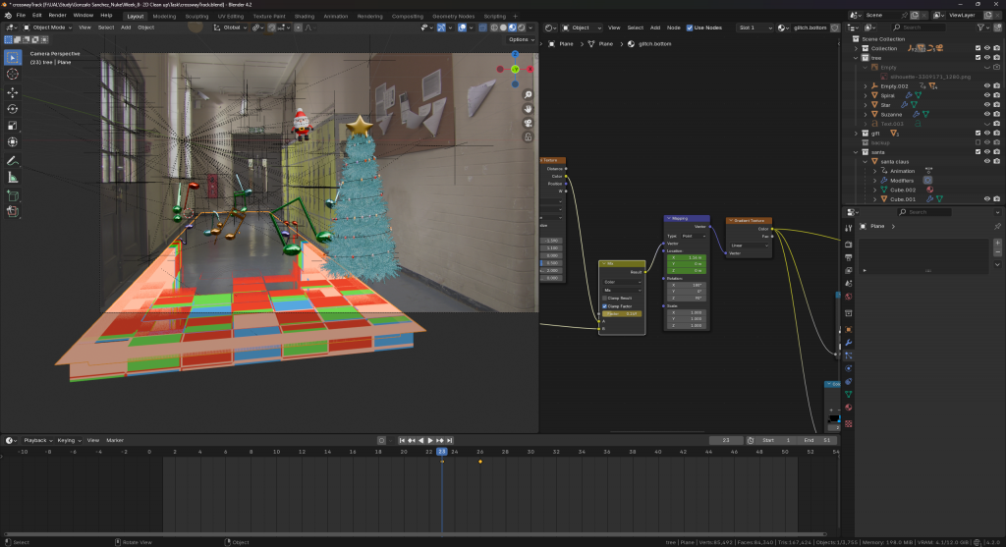Select the Annotate tool
The height and width of the screenshot is (547, 1006).
pos(12,161)
